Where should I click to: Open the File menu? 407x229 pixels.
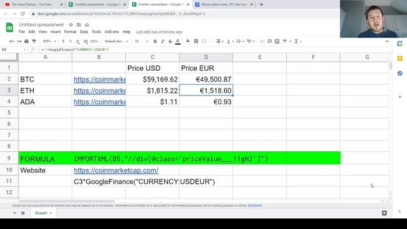[x=22, y=32]
